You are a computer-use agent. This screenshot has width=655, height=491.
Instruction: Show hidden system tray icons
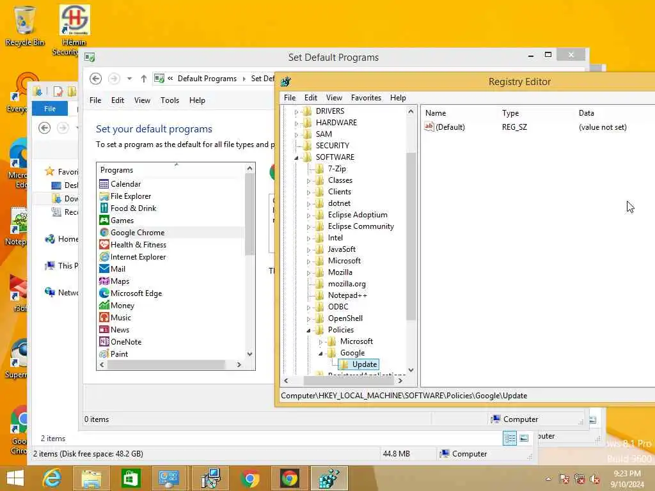point(548,478)
